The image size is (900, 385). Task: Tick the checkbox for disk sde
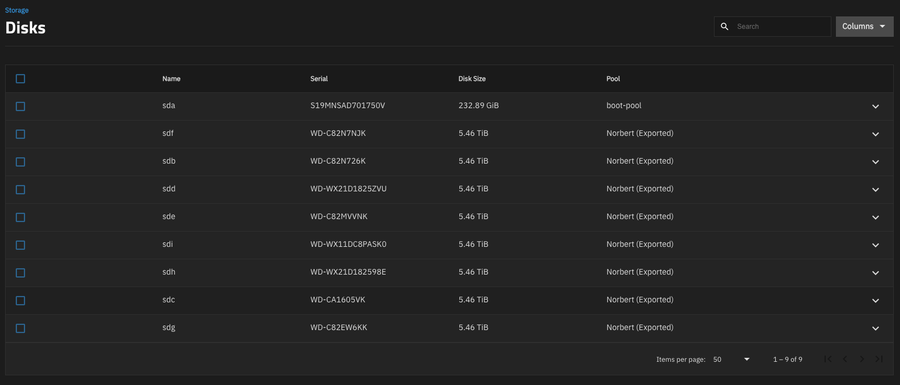(20, 217)
